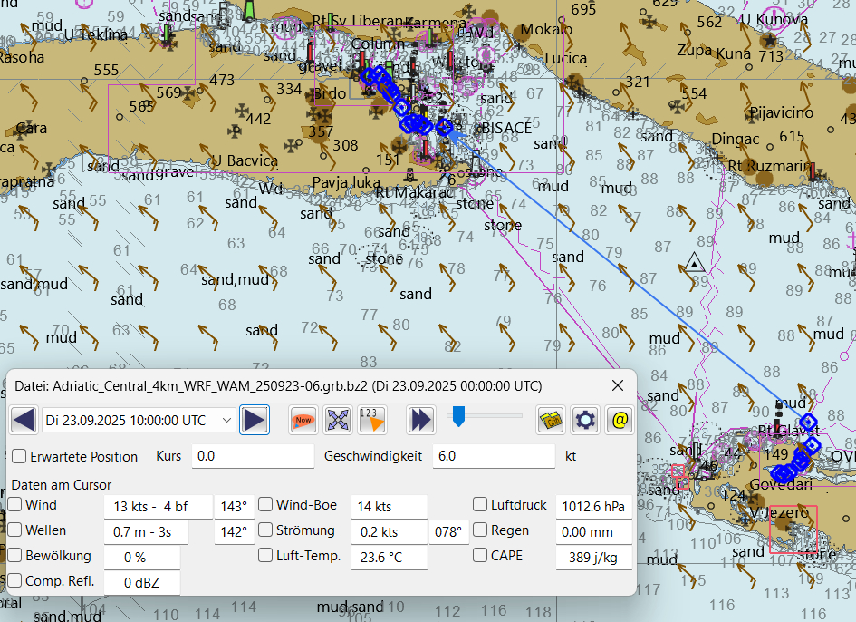The height and width of the screenshot is (622, 856).
Task: Toggle the Wellen checkbox
Action: pyautogui.click(x=15, y=530)
